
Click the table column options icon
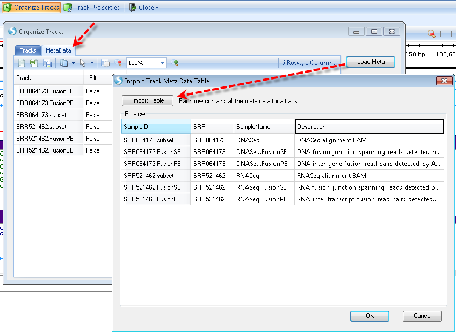click(105, 62)
